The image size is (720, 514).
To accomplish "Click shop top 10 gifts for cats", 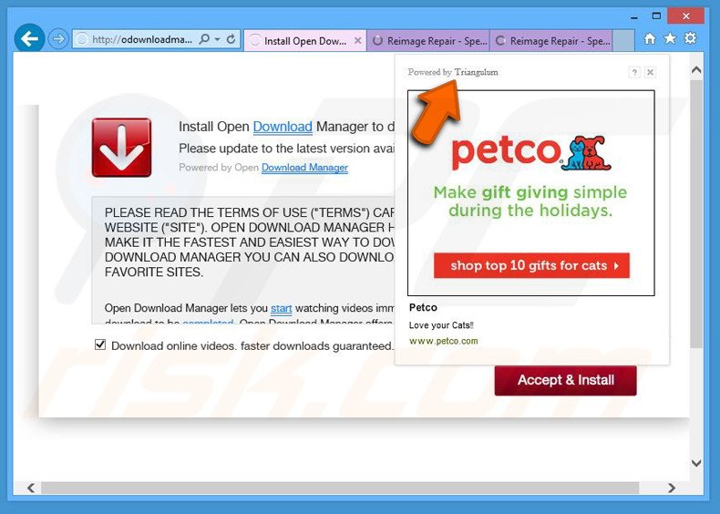I will [x=531, y=265].
